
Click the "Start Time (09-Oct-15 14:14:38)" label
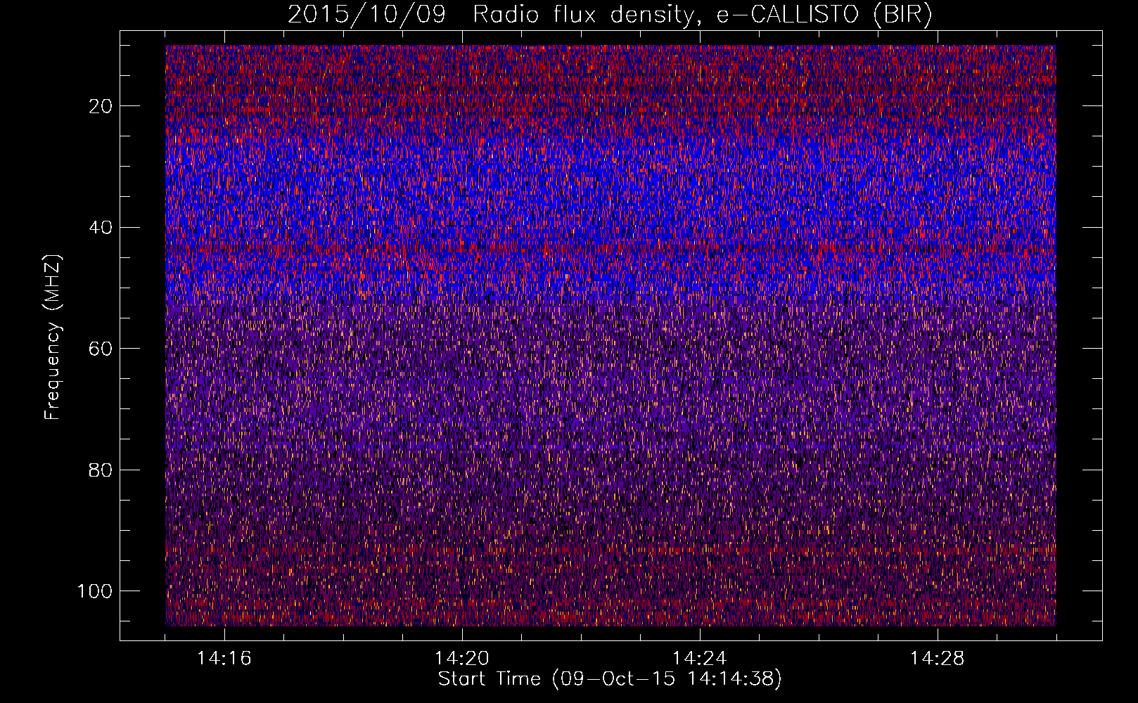tap(610, 679)
